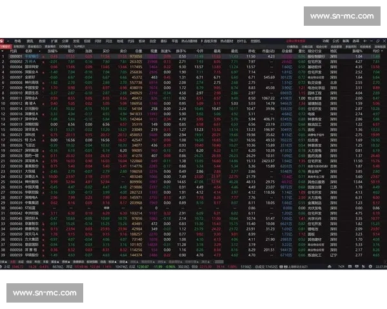Click the red marker icon in the 万科A row

[43, 62]
